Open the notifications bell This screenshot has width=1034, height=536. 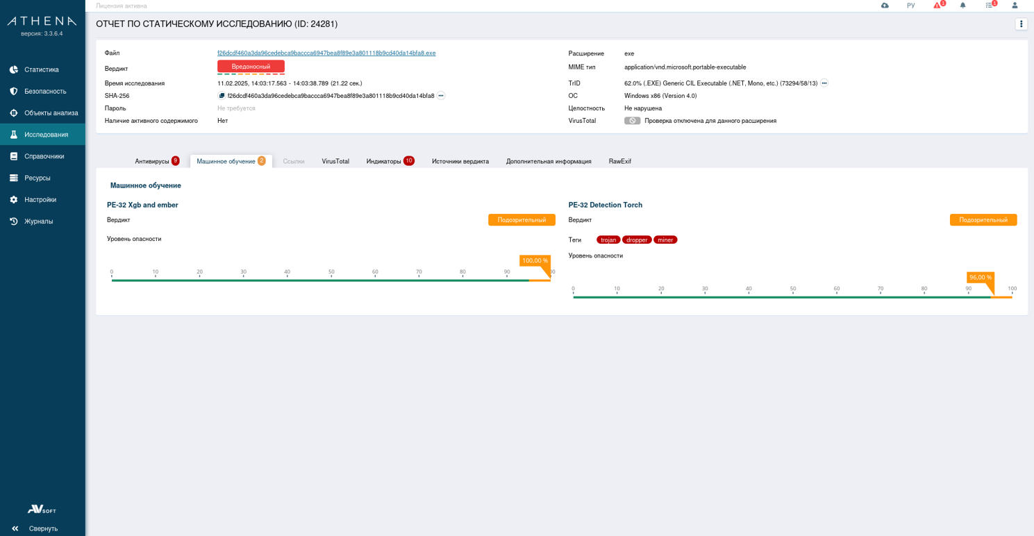(962, 6)
